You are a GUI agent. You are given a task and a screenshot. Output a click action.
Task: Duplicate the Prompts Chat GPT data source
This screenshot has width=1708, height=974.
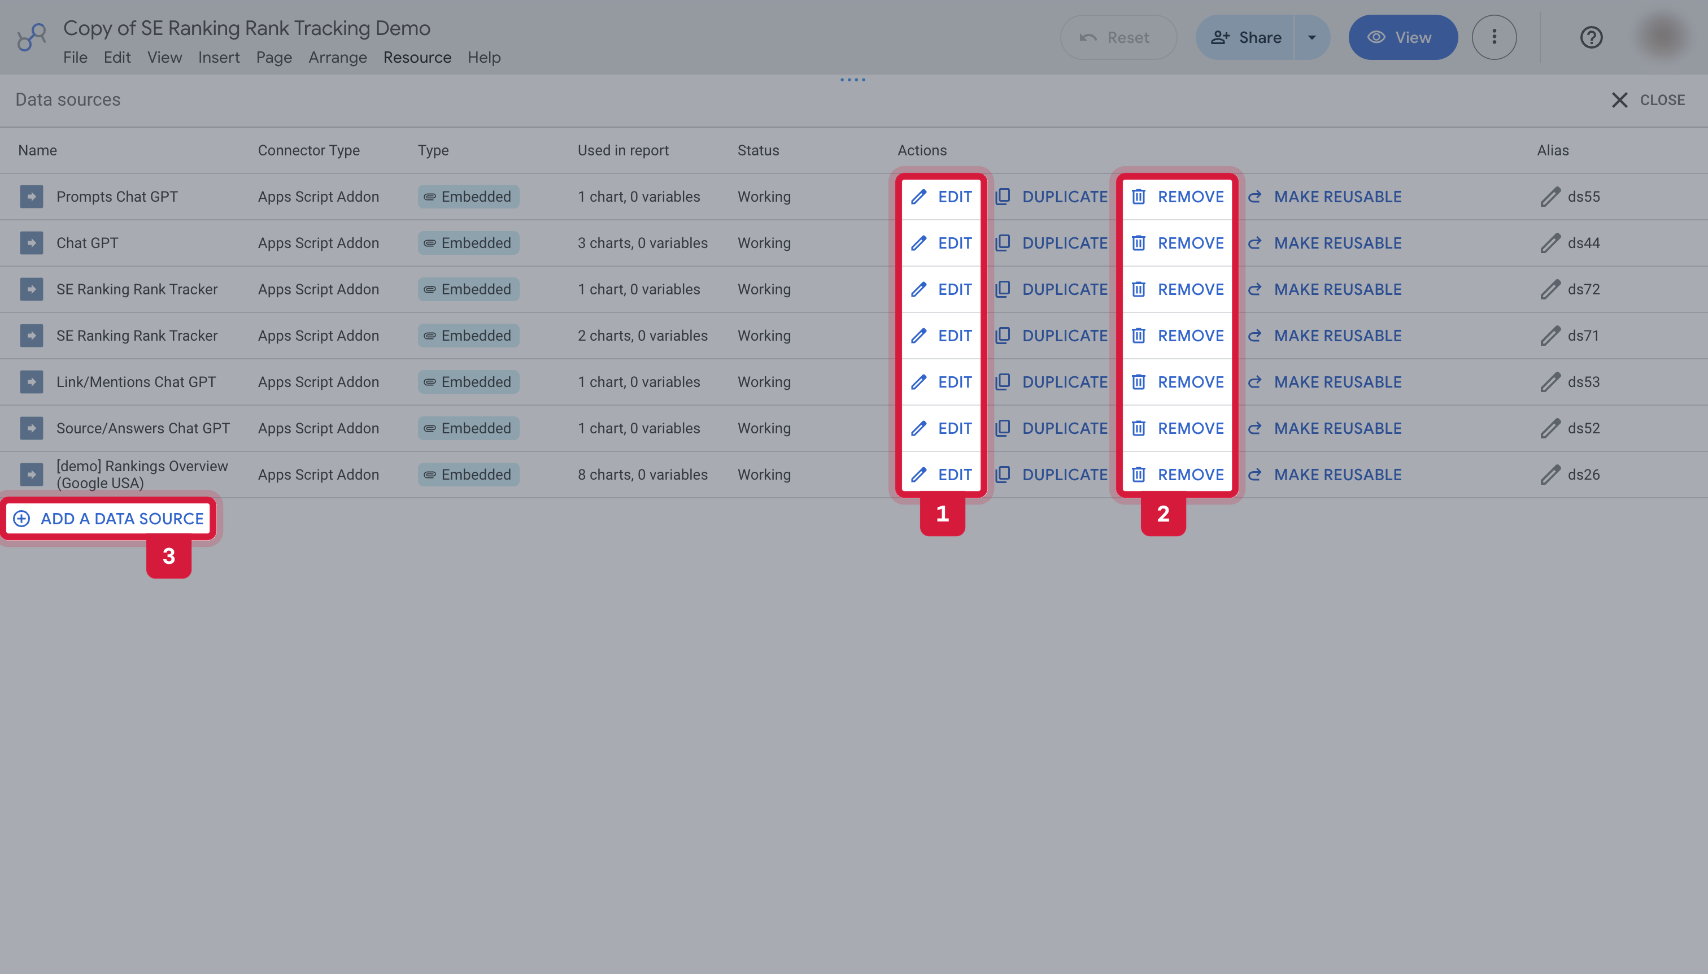tap(1051, 197)
